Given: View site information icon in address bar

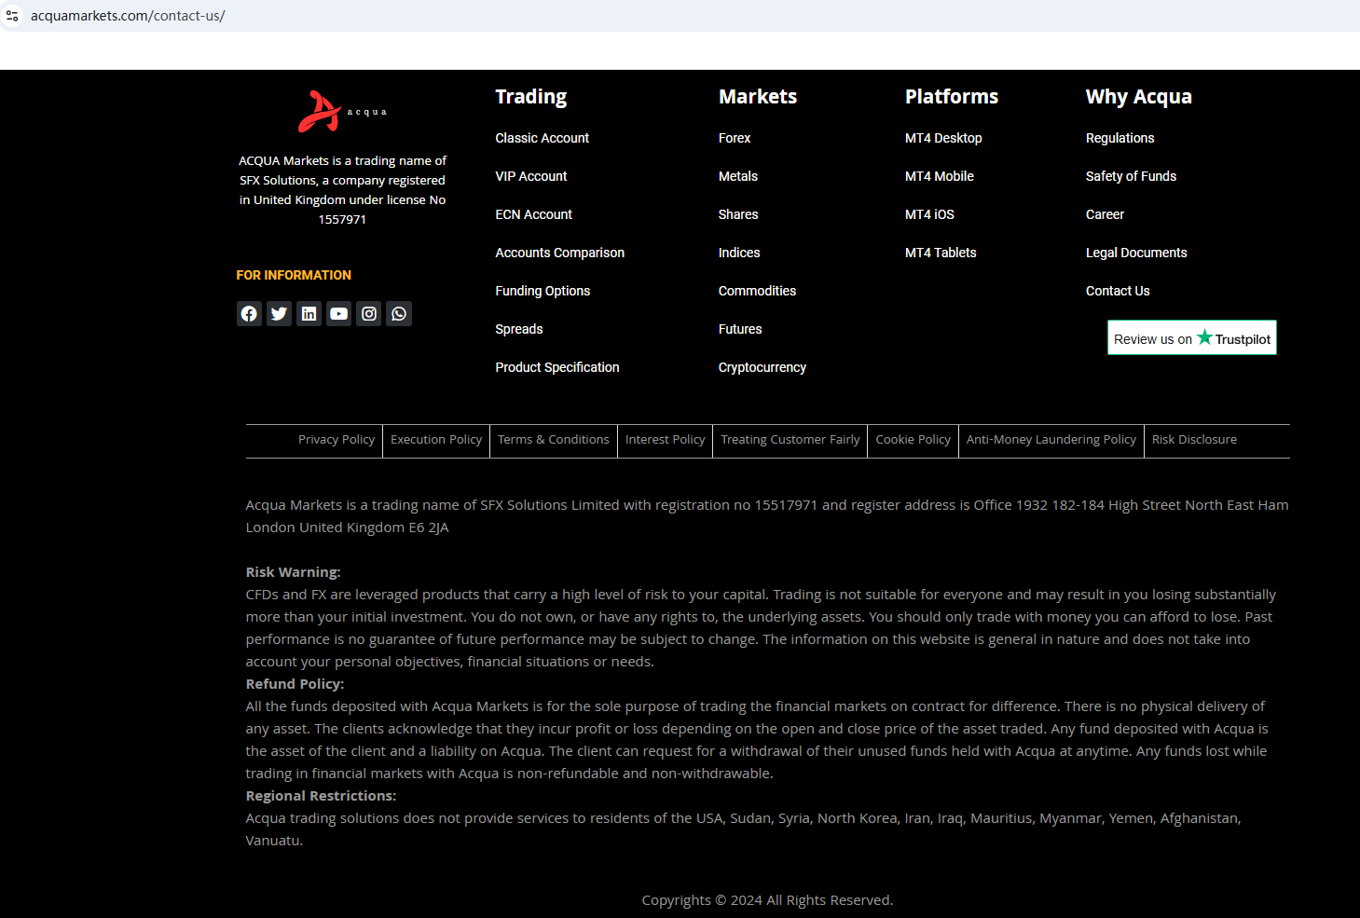Looking at the screenshot, I should click(12, 16).
